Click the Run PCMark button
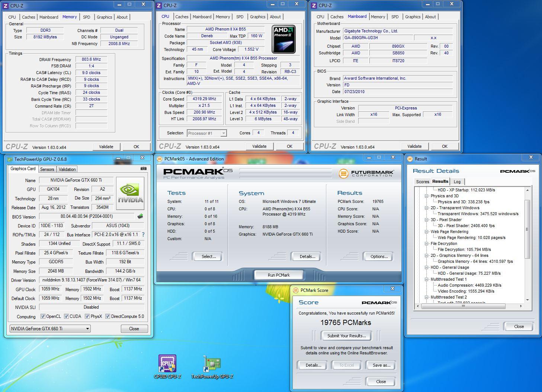The height and width of the screenshot is (392, 542). (x=279, y=275)
